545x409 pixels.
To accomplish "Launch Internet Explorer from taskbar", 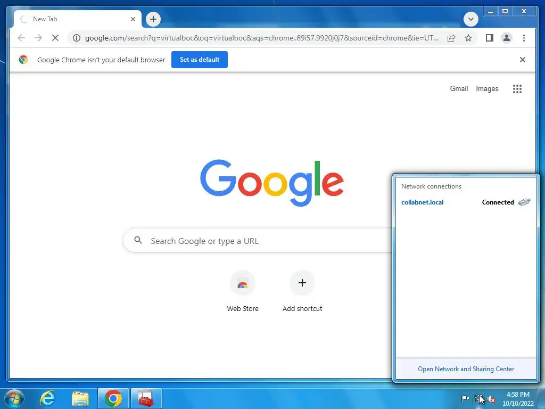I will click(47, 398).
